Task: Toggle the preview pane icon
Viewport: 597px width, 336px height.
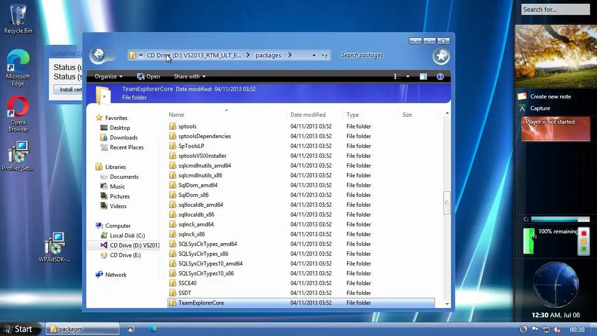Action: click(423, 77)
